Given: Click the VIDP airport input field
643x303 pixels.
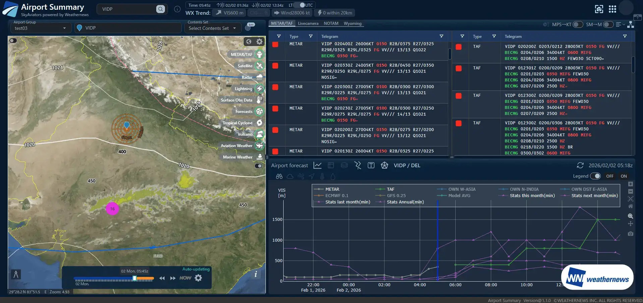Looking at the screenshot, I should point(129,28).
